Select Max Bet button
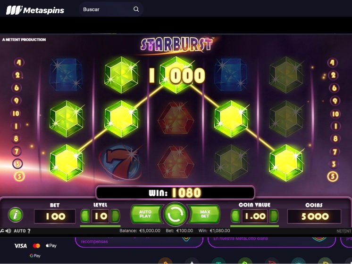 [204, 214]
